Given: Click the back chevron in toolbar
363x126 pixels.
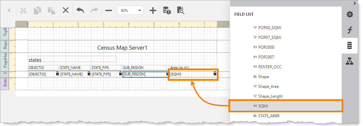Looking at the screenshot, I should pos(9,10).
